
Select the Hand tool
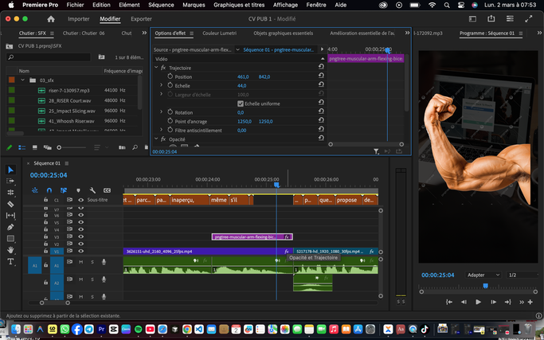point(10,250)
